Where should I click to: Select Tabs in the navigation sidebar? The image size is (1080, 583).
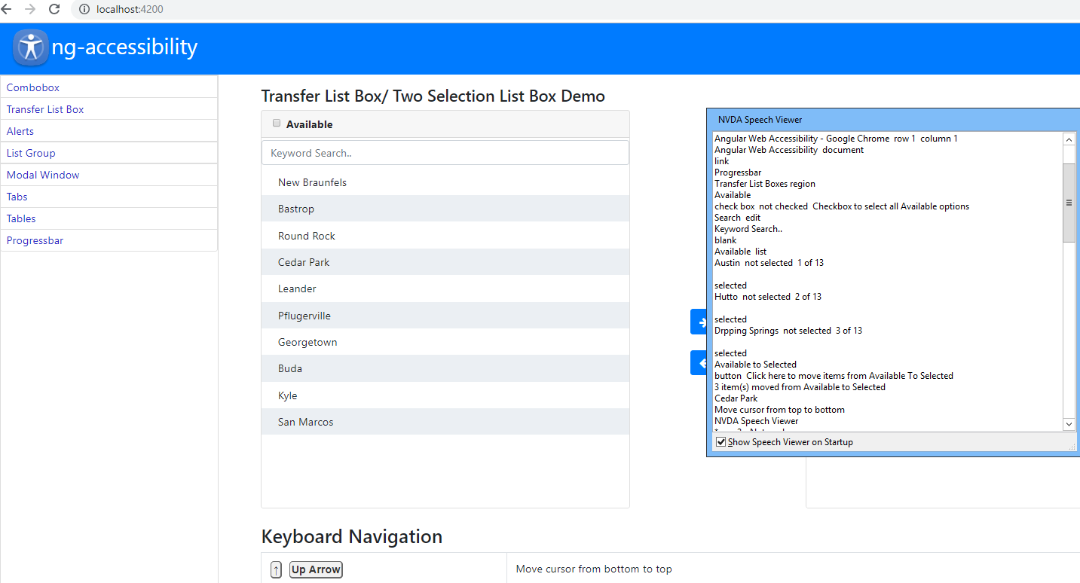coord(17,197)
